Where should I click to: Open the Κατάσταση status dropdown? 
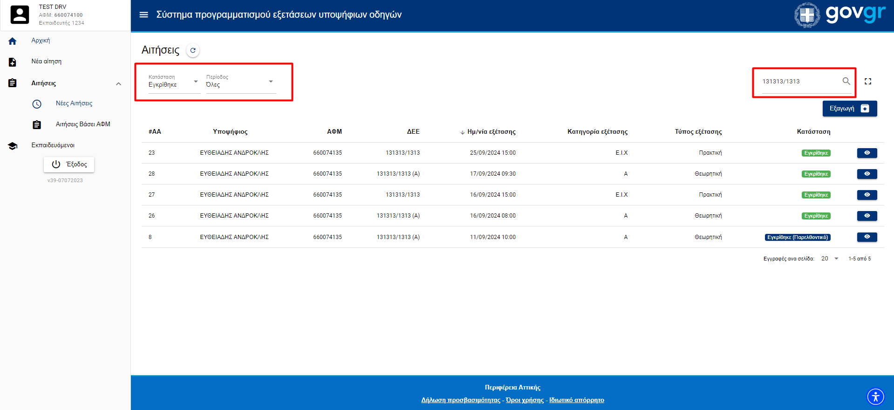pyautogui.click(x=174, y=84)
